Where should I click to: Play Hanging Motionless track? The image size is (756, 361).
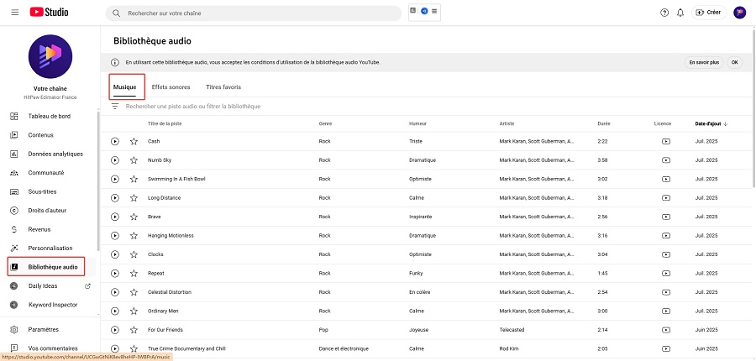pos(115,236)
